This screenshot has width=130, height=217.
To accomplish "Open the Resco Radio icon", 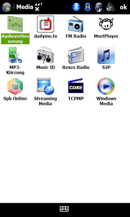I will click(x=76, y=55).
